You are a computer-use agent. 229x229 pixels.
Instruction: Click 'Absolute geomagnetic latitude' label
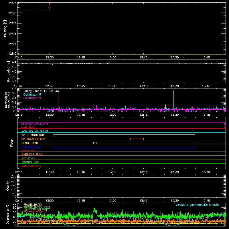(x=198, y=205)
